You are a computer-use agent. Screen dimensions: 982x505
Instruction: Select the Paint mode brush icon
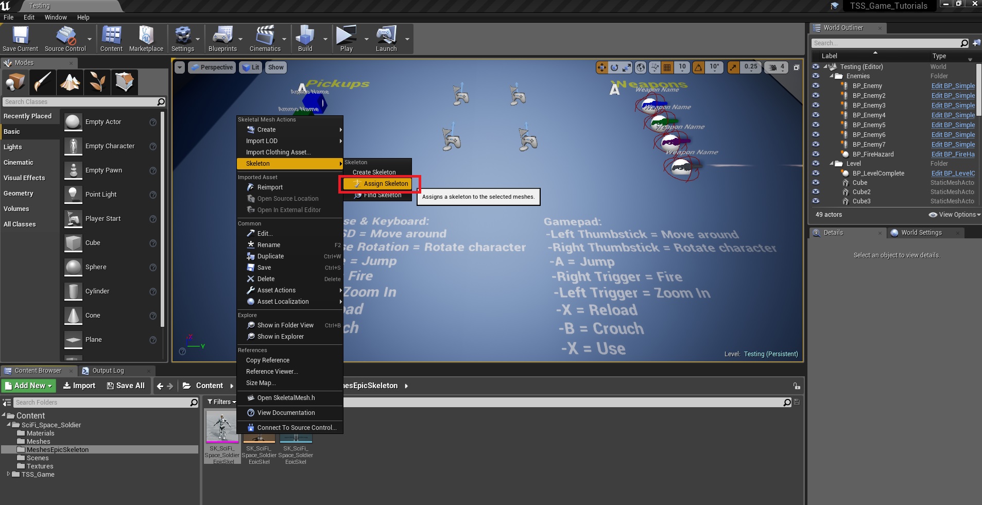pyautogui.click(x=43, y=82)
